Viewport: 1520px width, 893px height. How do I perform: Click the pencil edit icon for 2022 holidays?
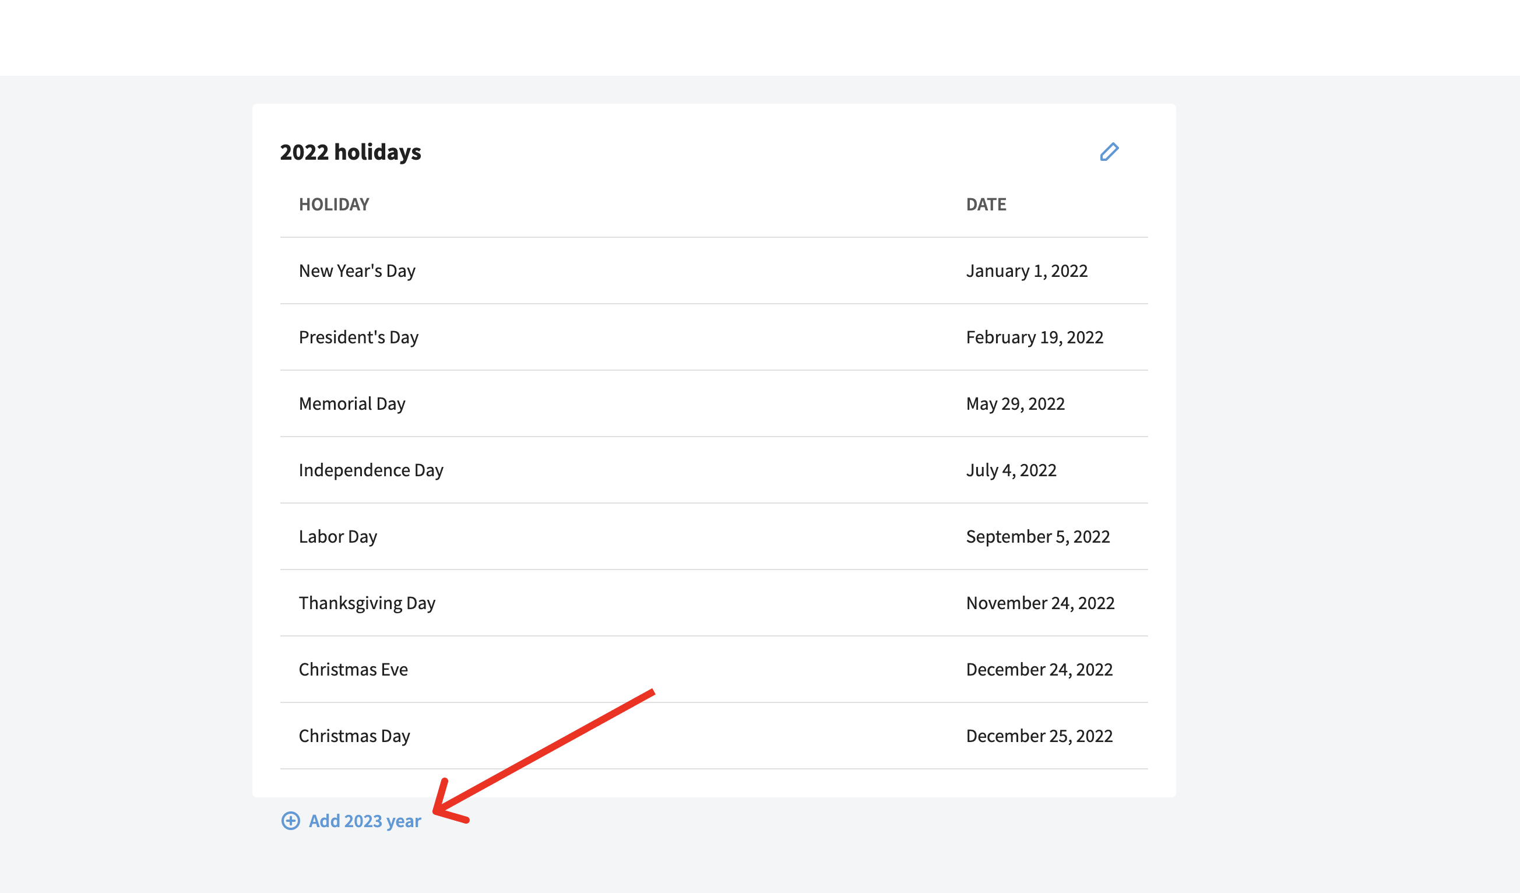pyautogui.click(x=1109, y=152)
